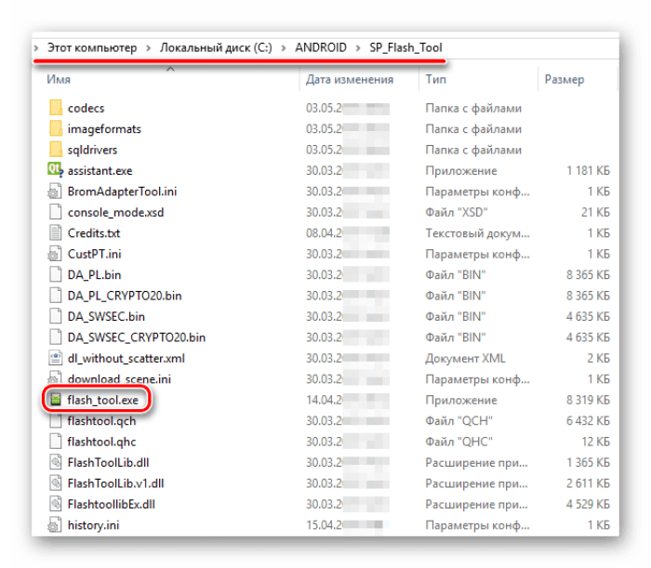This screenshot has height=568, width=651.
Task: Select the assistant.exe Qt icon
Action: [x=56, y=170]
